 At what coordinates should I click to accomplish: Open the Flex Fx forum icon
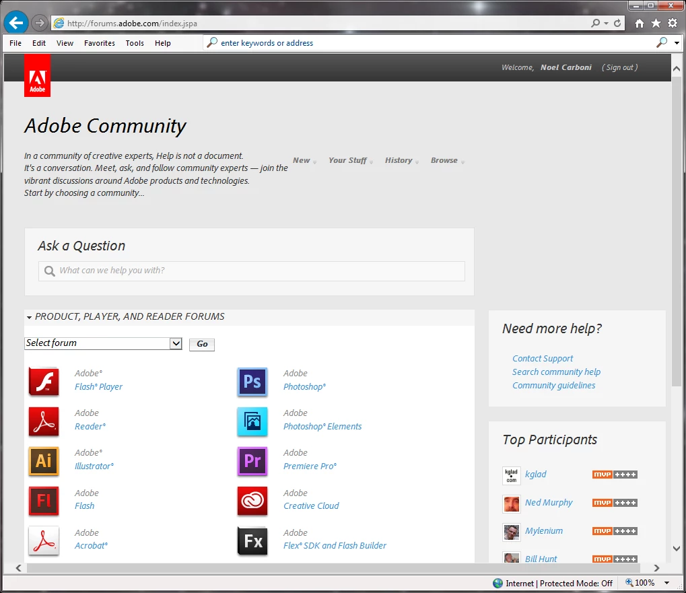[x=252, y=540]
